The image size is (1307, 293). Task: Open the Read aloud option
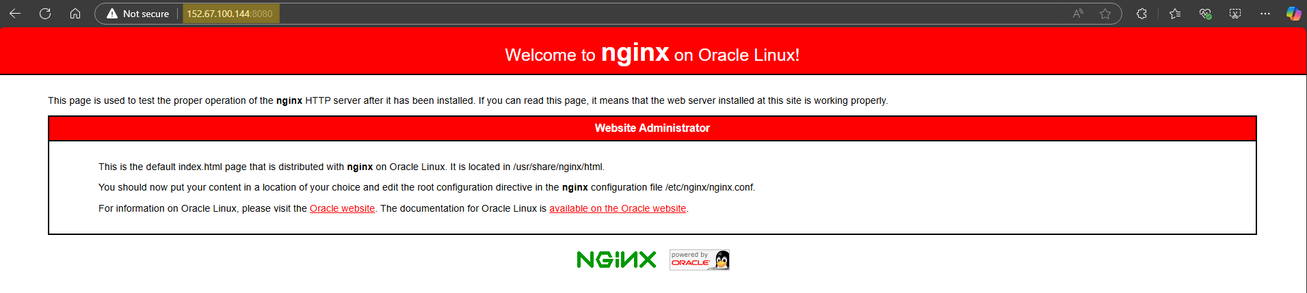(1078, 14)
